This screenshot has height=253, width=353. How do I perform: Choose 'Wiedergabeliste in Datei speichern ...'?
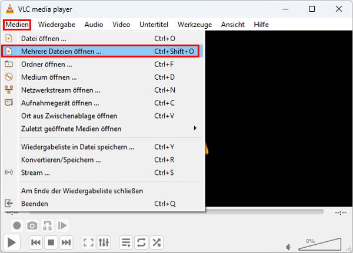(x=102, y=147)
